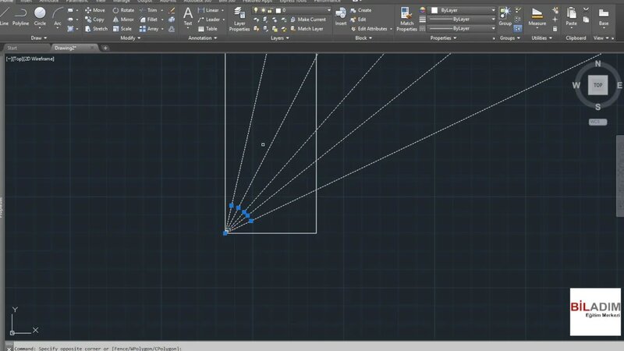The height and width of the screenshot is (351, 624).
Task: Click Edit Attributes button
Action: tap(369, 29)
